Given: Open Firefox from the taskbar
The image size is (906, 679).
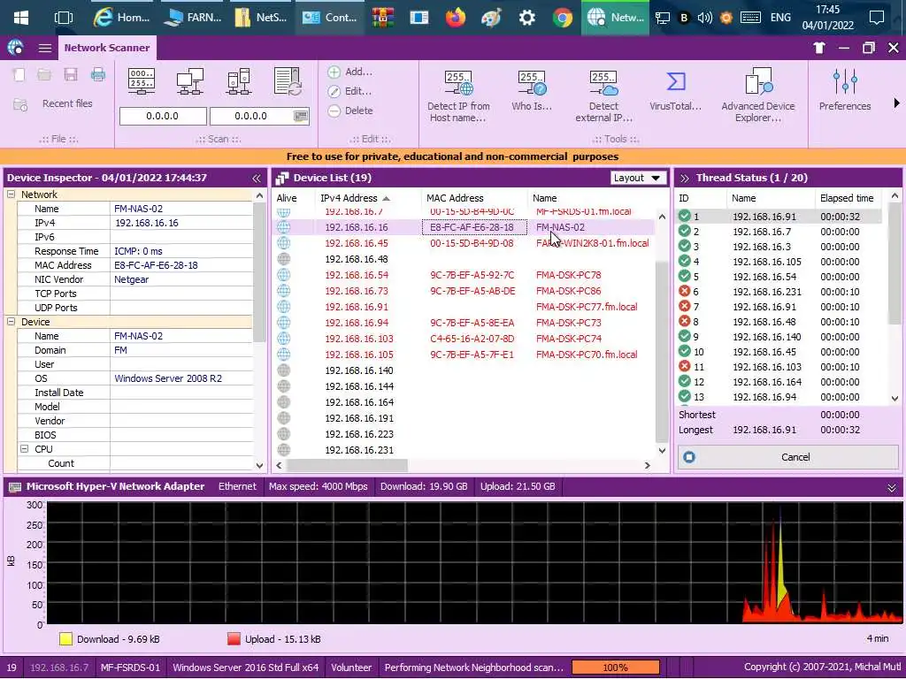Looking at the screenshot, I should [x=456, y=18].
